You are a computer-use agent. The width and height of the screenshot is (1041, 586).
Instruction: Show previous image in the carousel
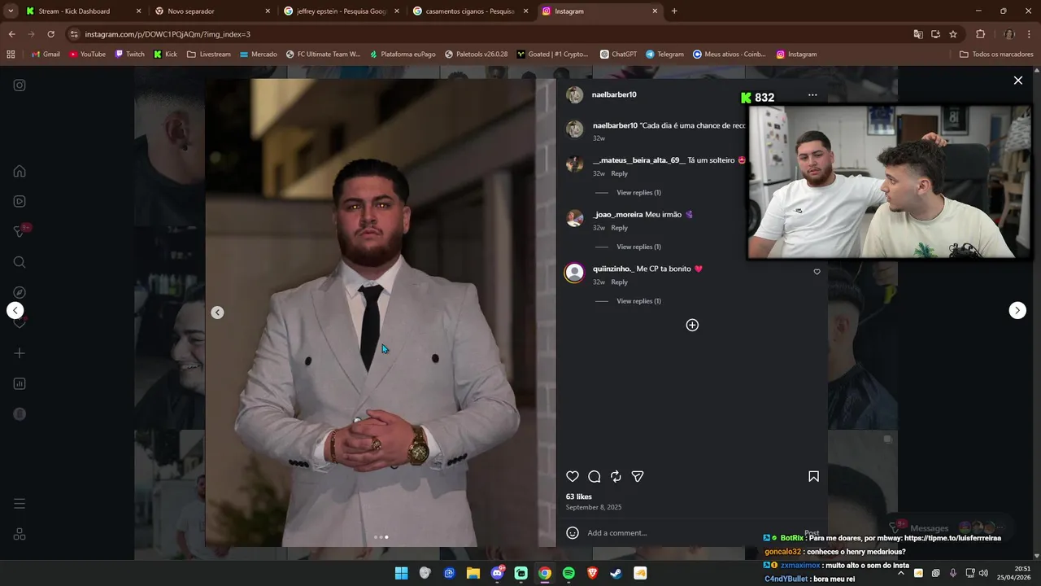pos(217,313)
